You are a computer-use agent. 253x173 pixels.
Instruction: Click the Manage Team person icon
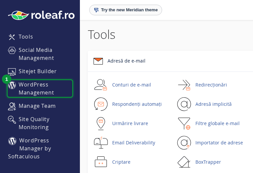[12, 106]
